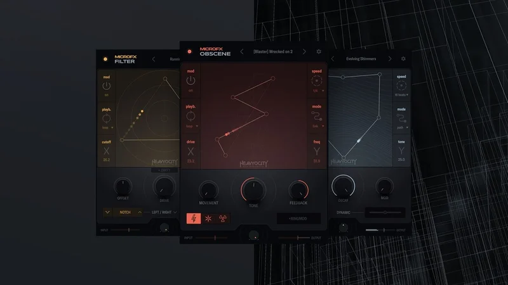The width and height of the screenshot is (508, 285).
Task: Click cutoff X axis icon in Filter
Action: [x=106, y=151]
